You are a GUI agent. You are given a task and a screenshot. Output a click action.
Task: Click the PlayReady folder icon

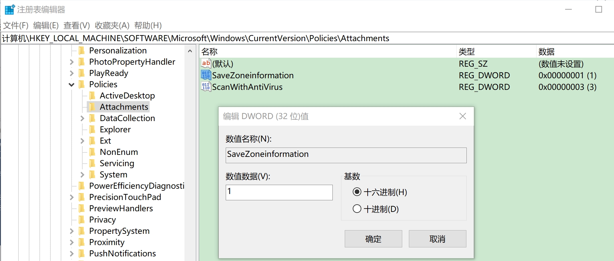pyautogui.click(x=81, y=73)
